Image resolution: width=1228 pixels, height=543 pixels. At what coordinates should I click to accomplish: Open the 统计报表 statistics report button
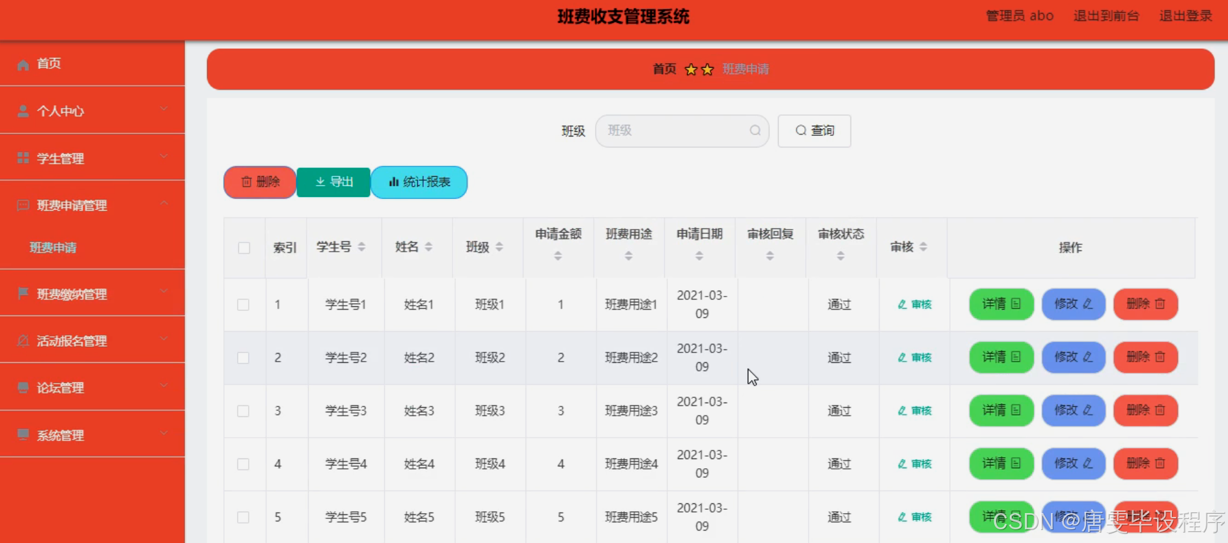419,182
